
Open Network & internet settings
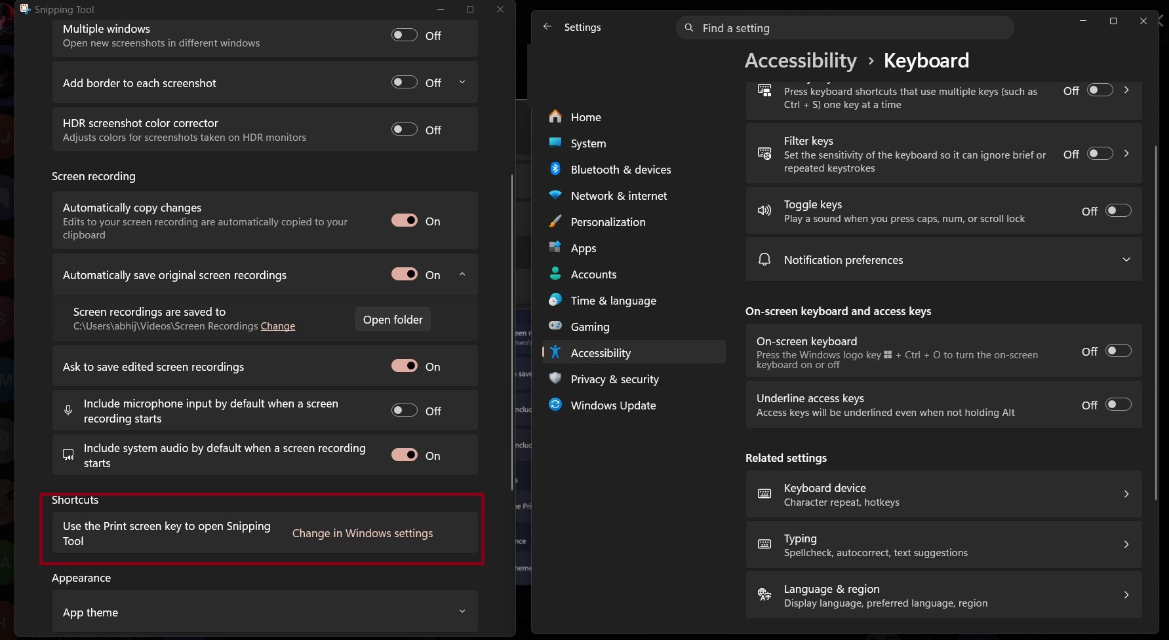pos(618,195)
